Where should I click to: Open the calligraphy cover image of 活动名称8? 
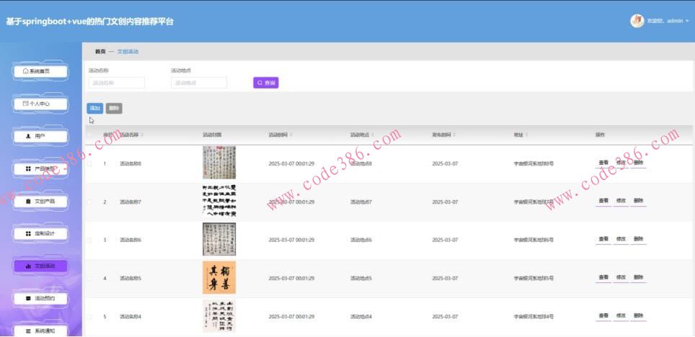(x=219, y=163)
